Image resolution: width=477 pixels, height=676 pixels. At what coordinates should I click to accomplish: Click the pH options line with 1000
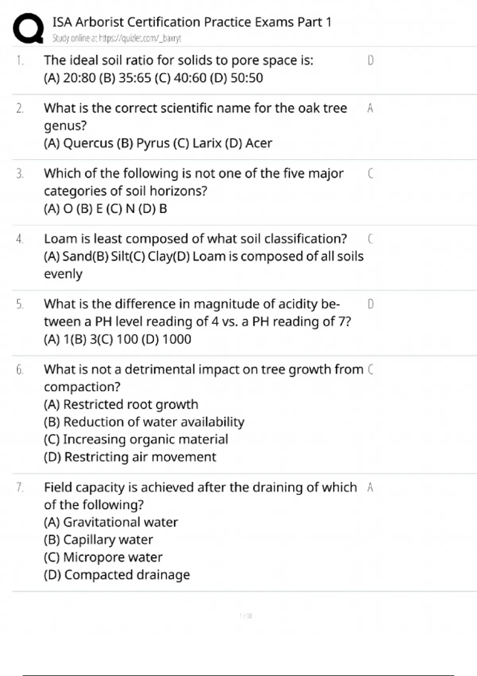(117, 339)
